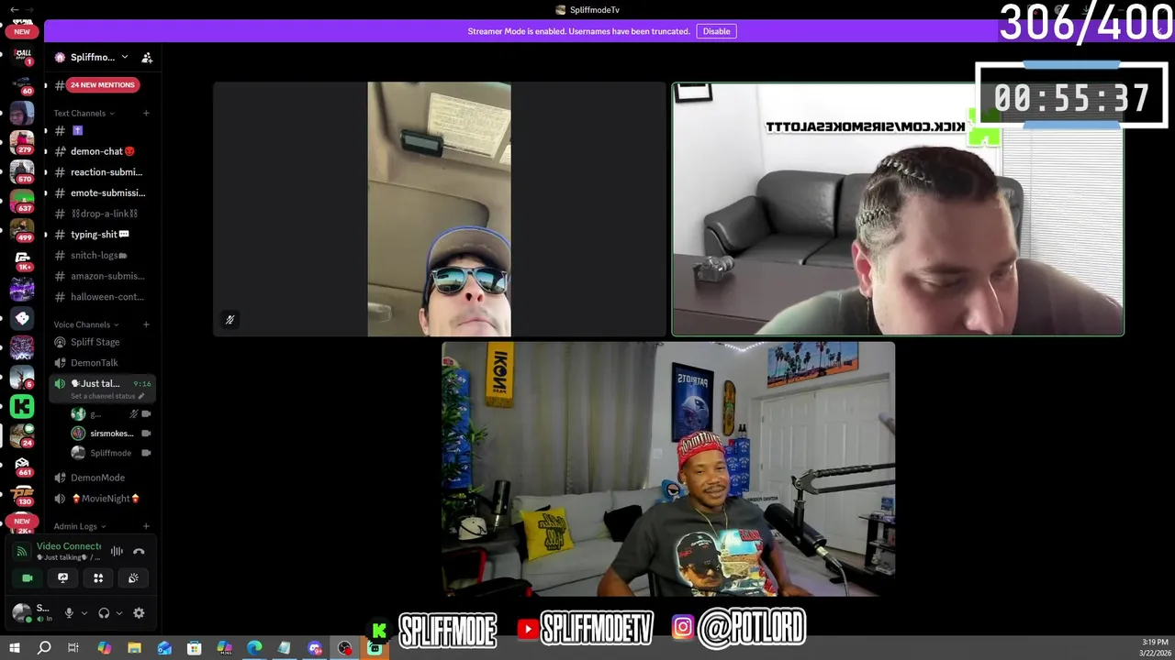This screenshot has height=660, width=1175.
Task: Join the DemonMode voice channel
Action: (102, 478)
